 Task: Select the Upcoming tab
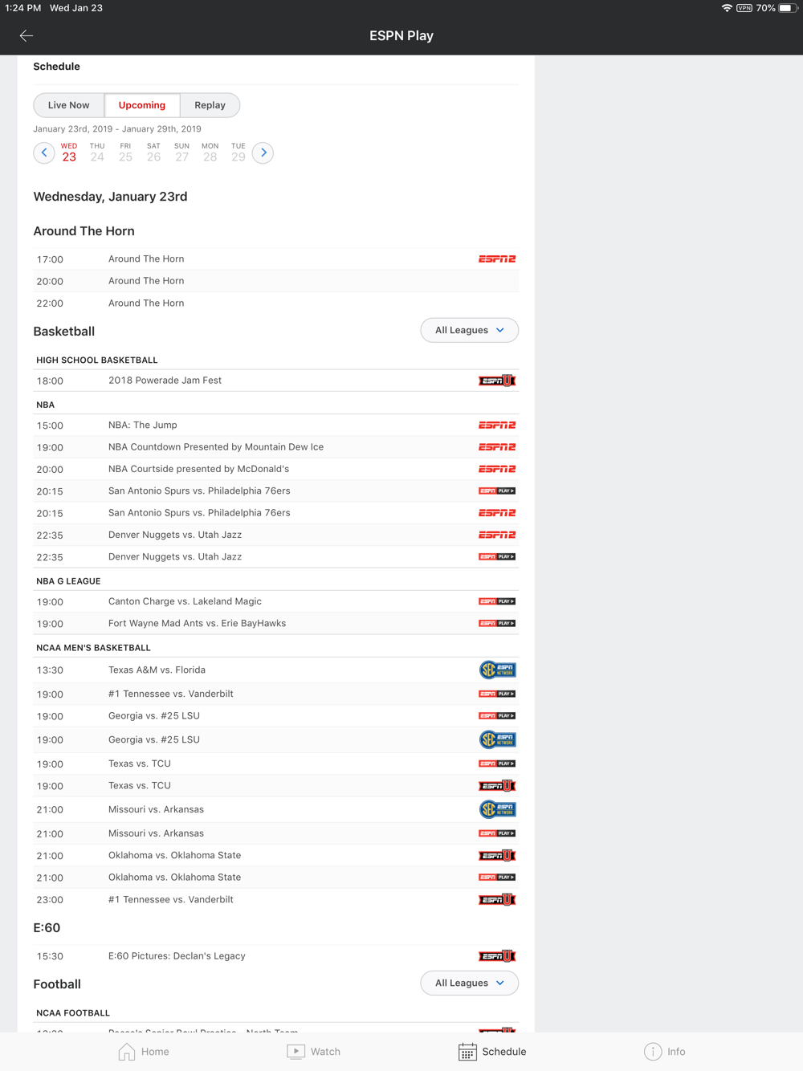pyautogui.click(x=142, y=105)
